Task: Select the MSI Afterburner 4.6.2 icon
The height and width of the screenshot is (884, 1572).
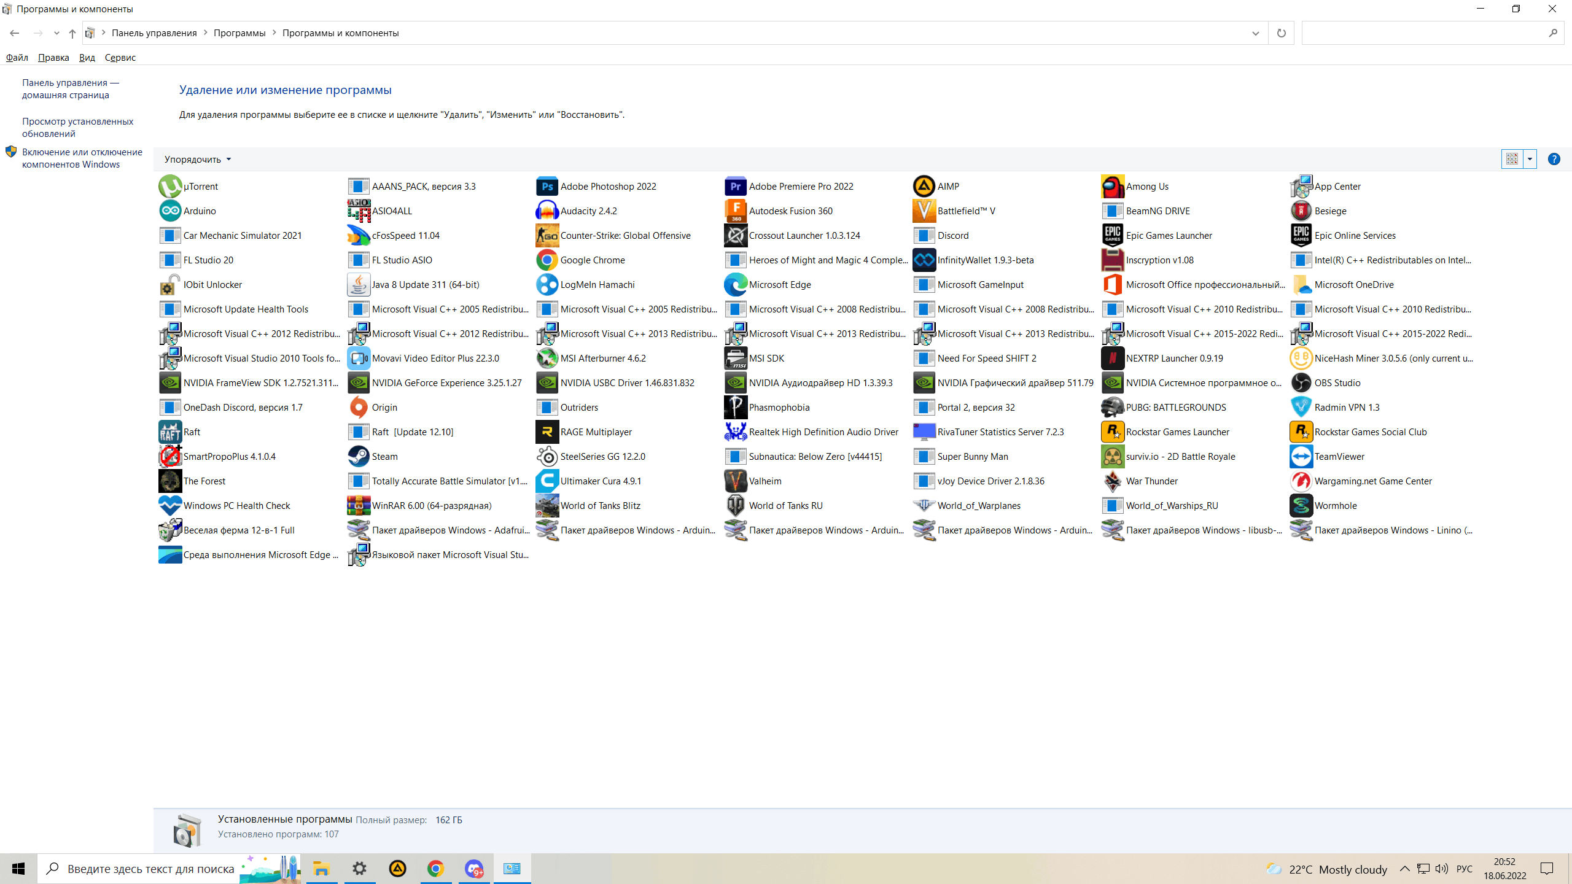Action: tap(547, 359)
